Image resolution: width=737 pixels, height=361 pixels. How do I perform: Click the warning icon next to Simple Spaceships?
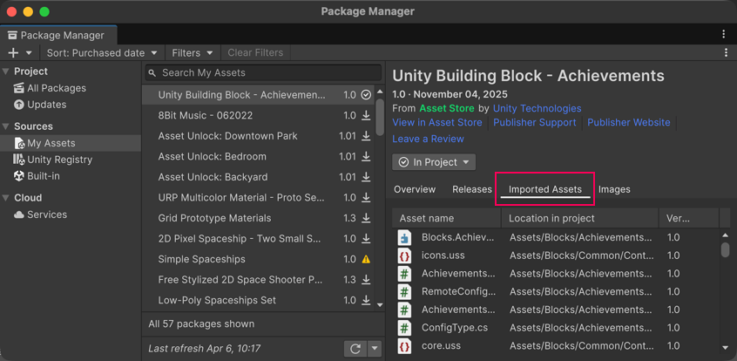366,259
